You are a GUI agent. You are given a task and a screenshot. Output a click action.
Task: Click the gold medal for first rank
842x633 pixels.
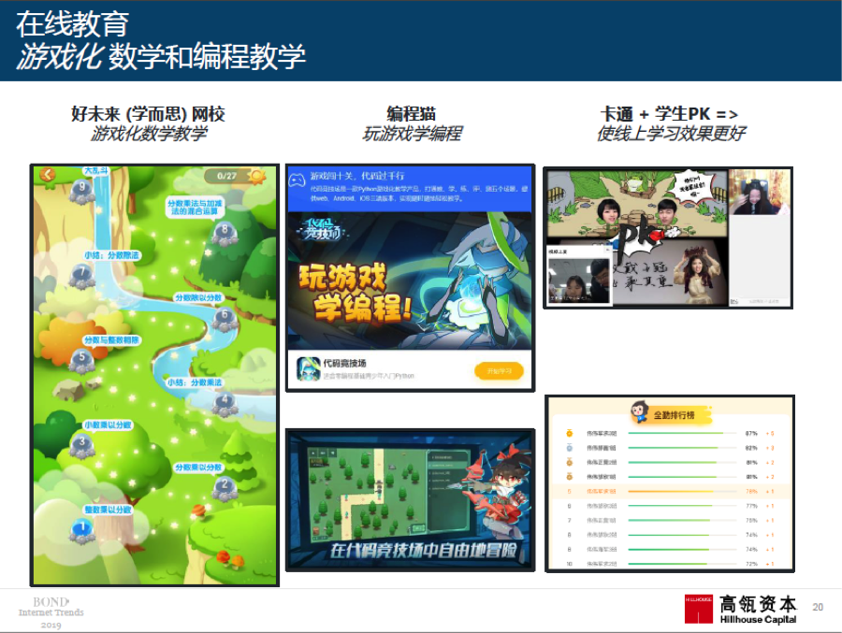(x=569, y=433)
